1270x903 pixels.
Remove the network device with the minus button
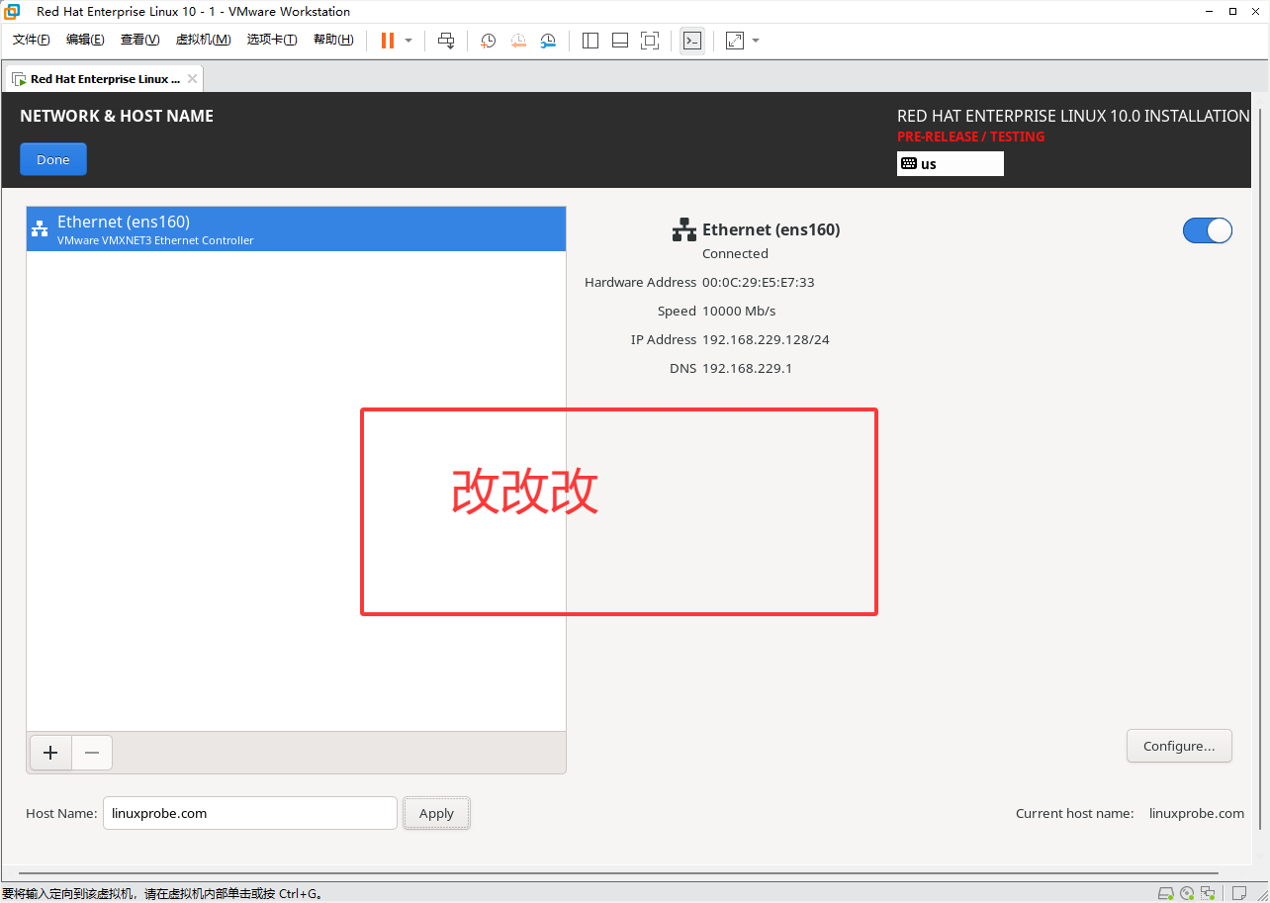[x=92, y=753]
